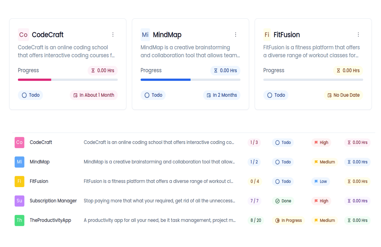
Task: Toggle the Done status for Subscription Manager
Action: 283,201
